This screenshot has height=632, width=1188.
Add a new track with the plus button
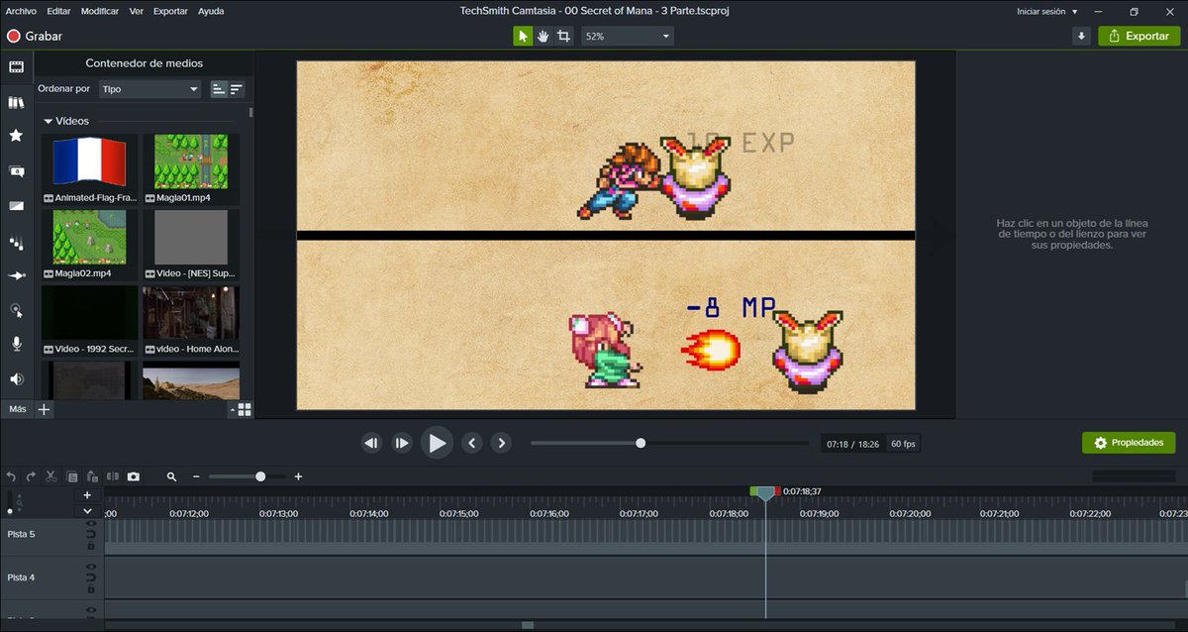87,494
